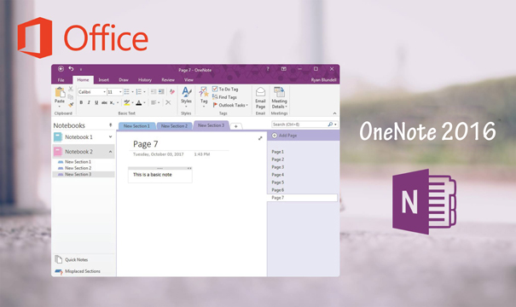
Task: Open the font color dropdown arrow
Action: (144, 102)
